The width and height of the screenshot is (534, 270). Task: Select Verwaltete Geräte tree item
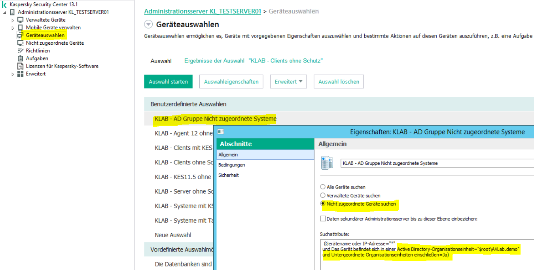click(45, 20)
